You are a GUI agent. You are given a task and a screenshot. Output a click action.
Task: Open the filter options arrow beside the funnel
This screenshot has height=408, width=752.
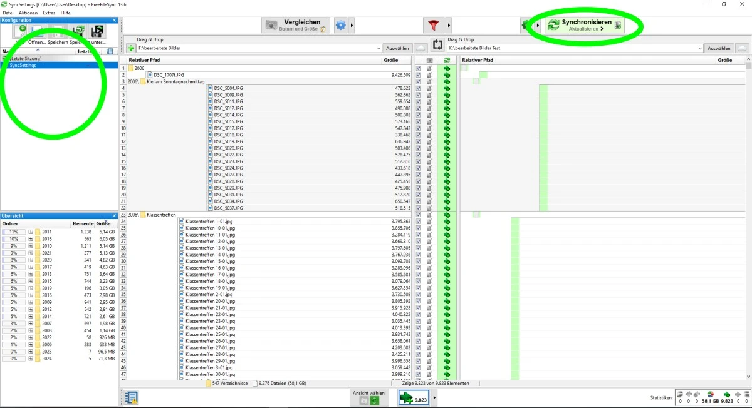click(x=447, y=25)
